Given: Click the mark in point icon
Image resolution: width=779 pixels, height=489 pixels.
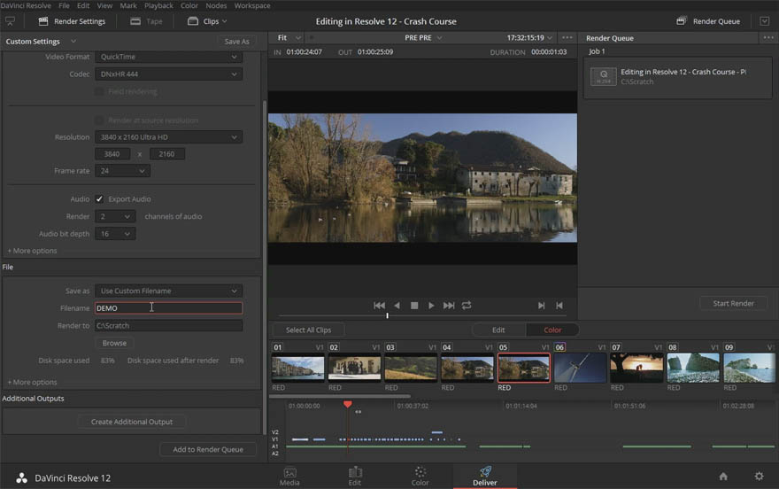Looking at the screenshot, I should (x=541, y=306).
